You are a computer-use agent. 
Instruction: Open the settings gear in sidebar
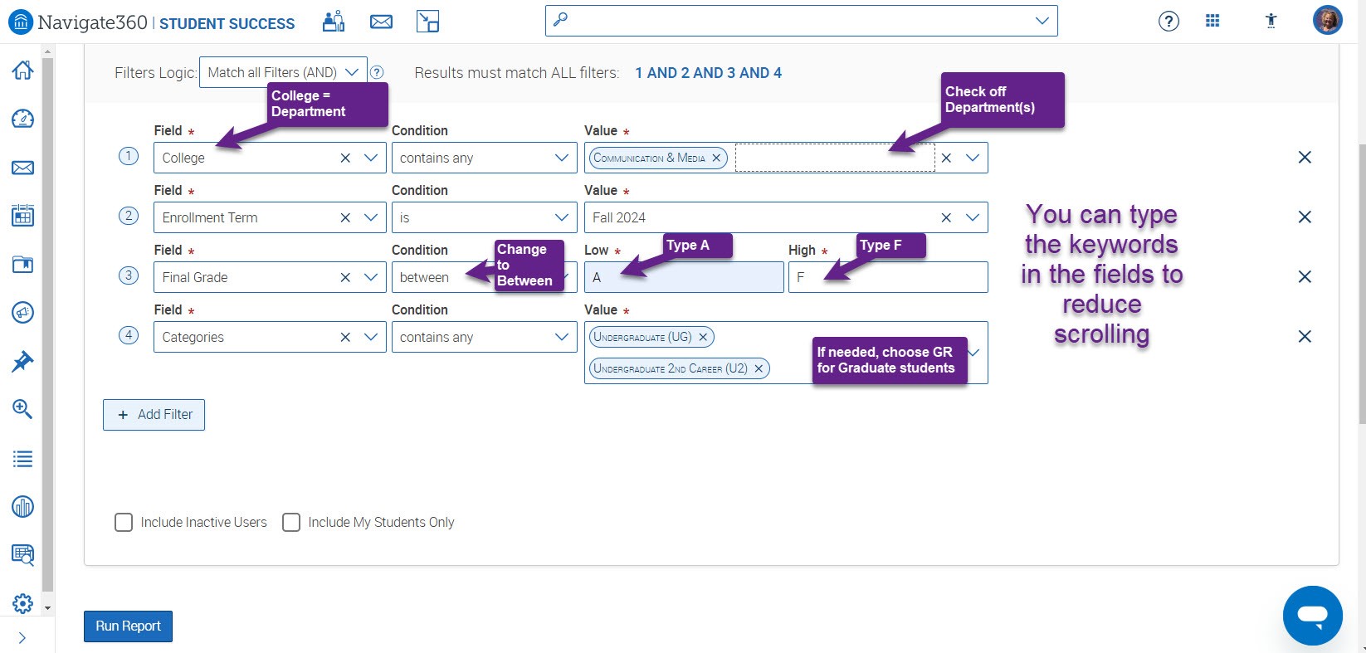click(x=22, y=603)
